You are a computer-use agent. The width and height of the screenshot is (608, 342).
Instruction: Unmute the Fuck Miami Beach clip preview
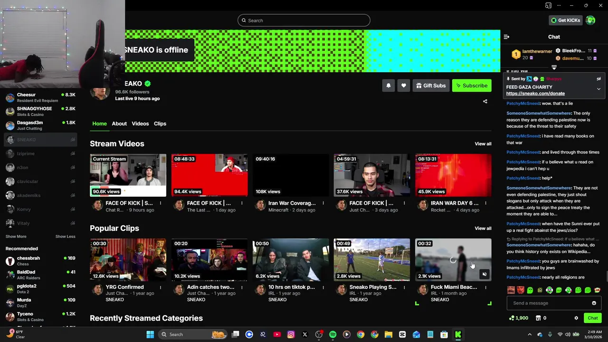(x=484, y=274)
